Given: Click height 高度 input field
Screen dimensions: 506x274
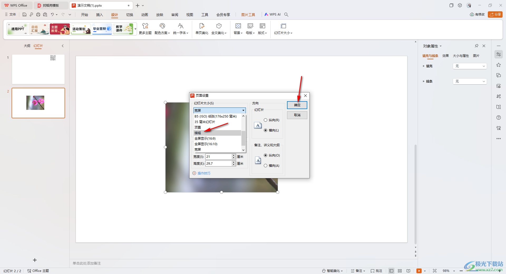Looking at the screenshot, I should (218, 164).
